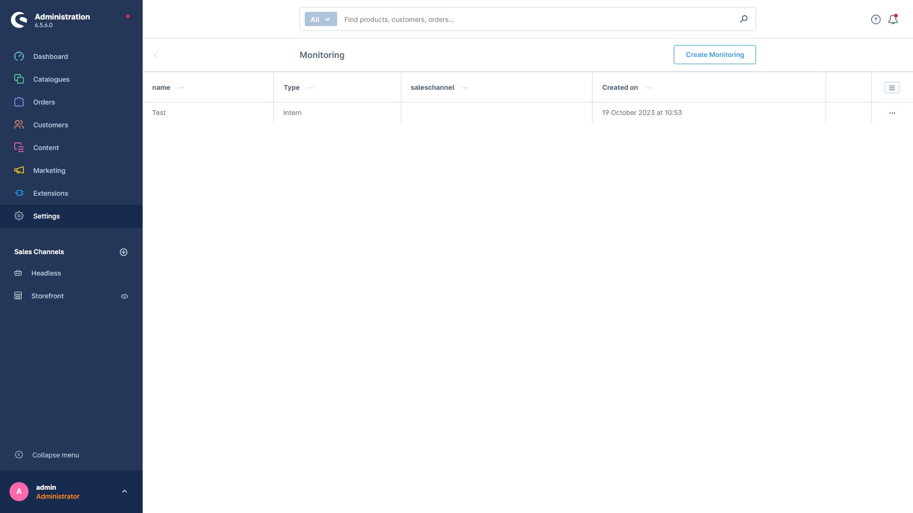Click the Settings icon in sidebar
This screenshot has width=913, height=513.
(19, 216)
